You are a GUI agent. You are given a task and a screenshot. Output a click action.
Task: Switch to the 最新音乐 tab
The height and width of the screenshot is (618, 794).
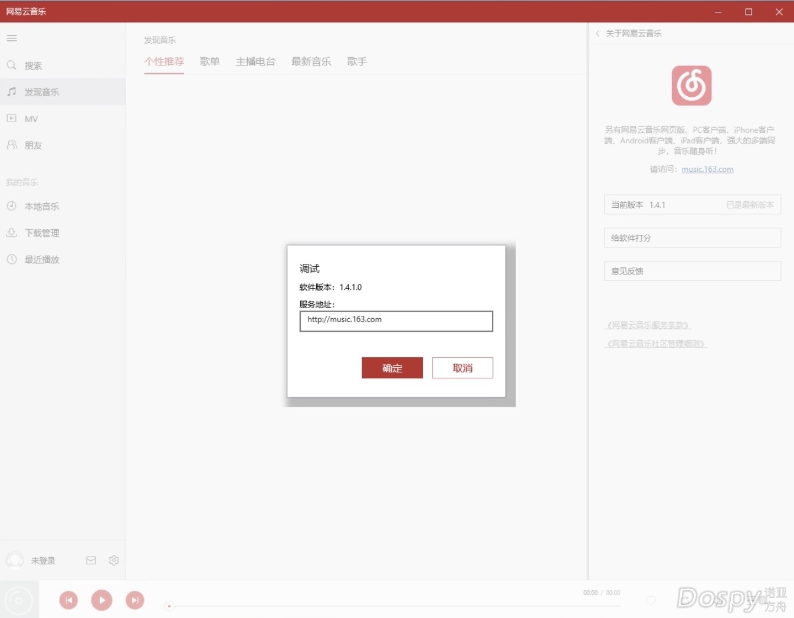coord(311,61)
